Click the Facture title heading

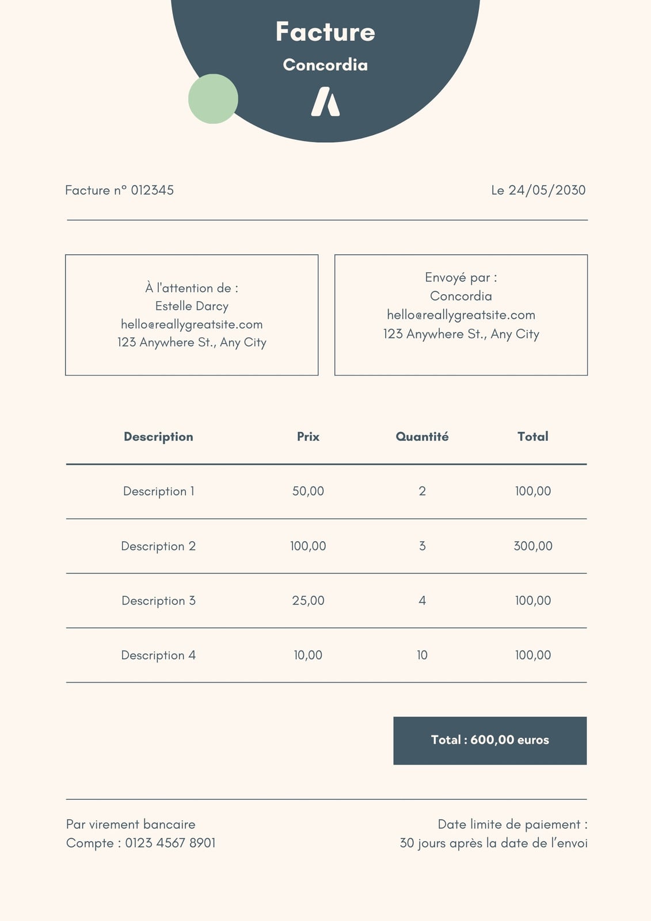point(325,32)
